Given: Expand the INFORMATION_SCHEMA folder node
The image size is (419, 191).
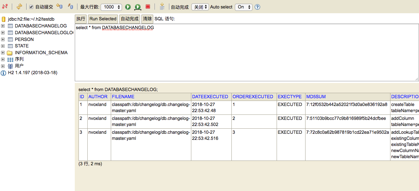Looking at the screenshot, I should pyautogui.click(x=3, y=52).
